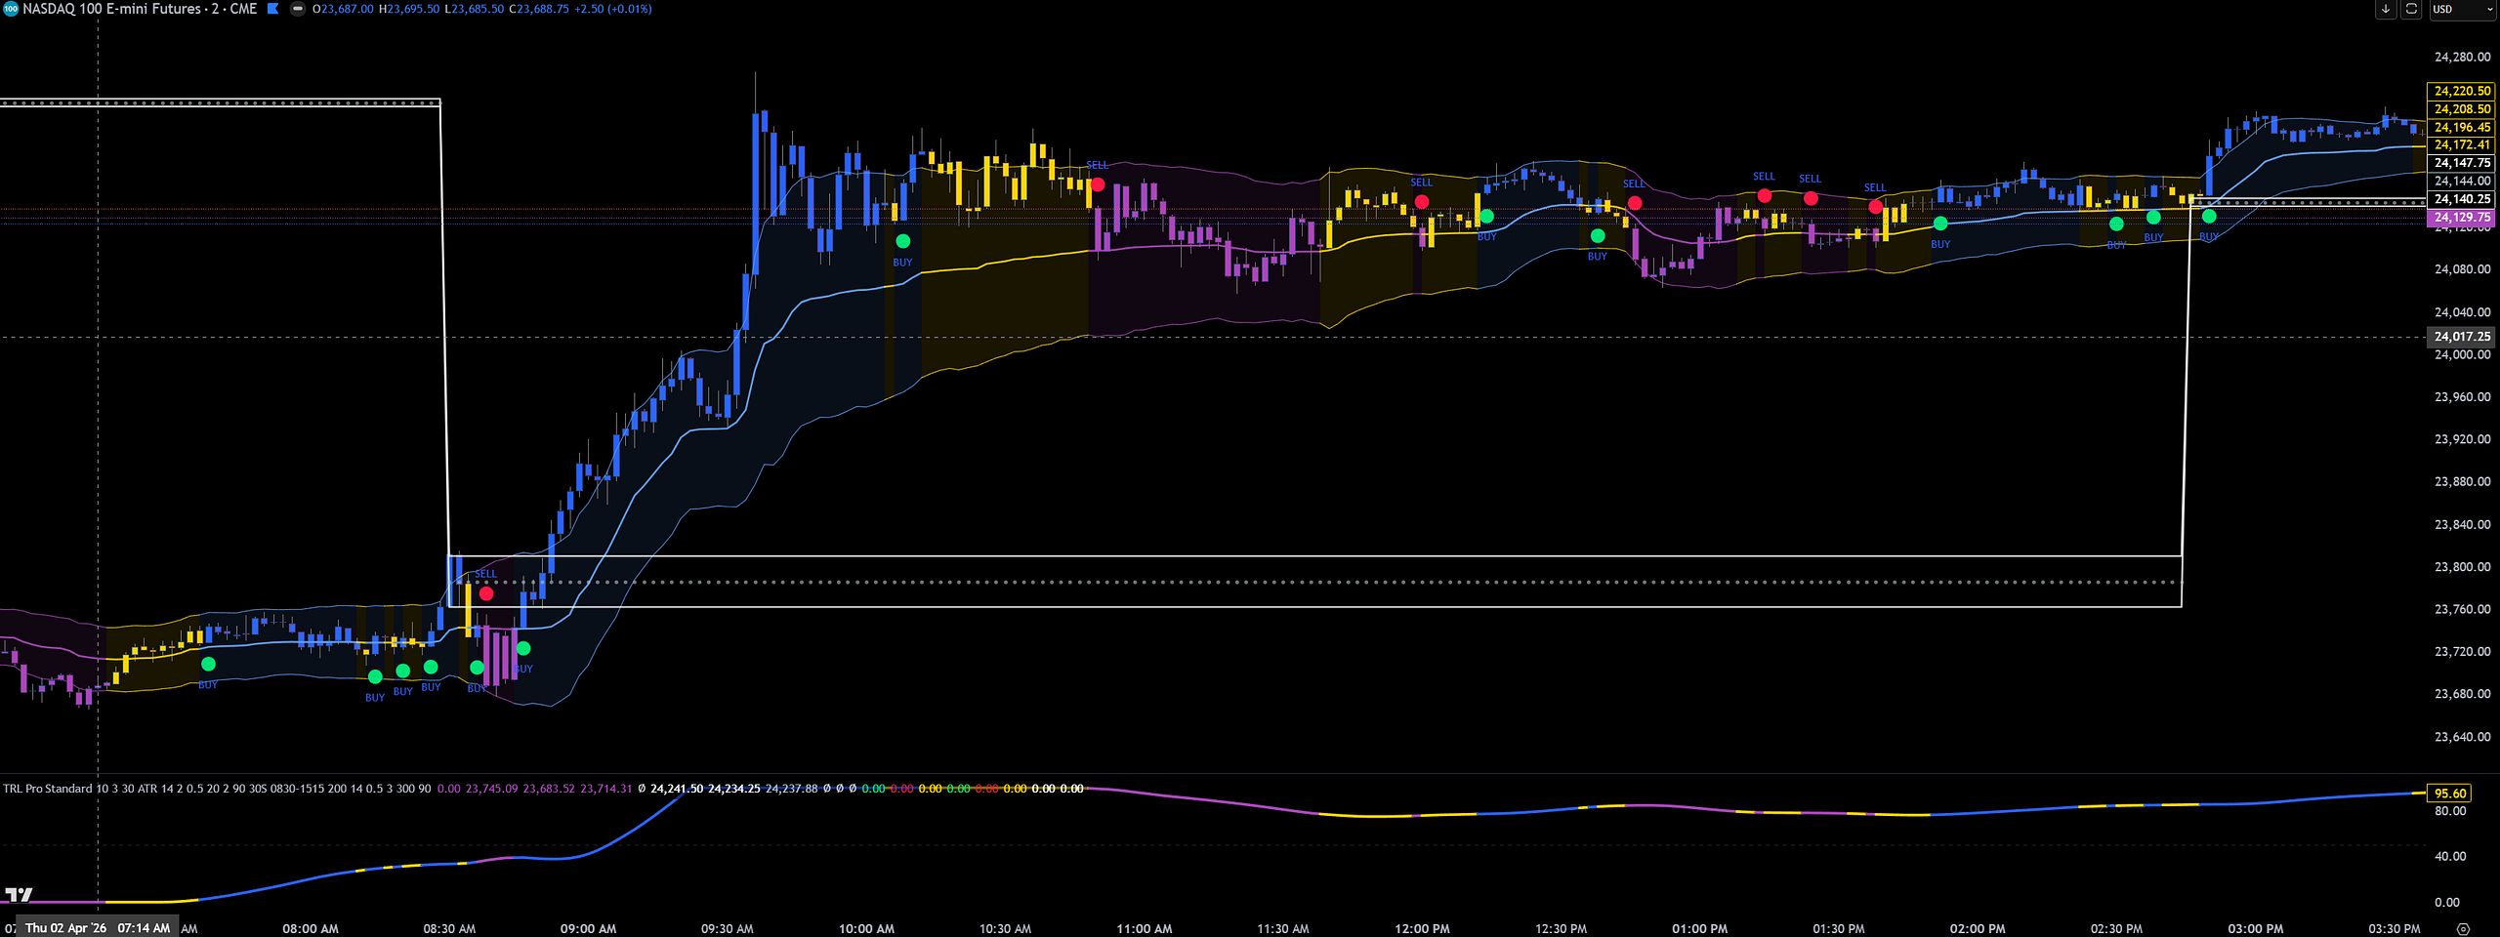
Task: Click the blue flag icon beside CME
Action: (273, 9)
